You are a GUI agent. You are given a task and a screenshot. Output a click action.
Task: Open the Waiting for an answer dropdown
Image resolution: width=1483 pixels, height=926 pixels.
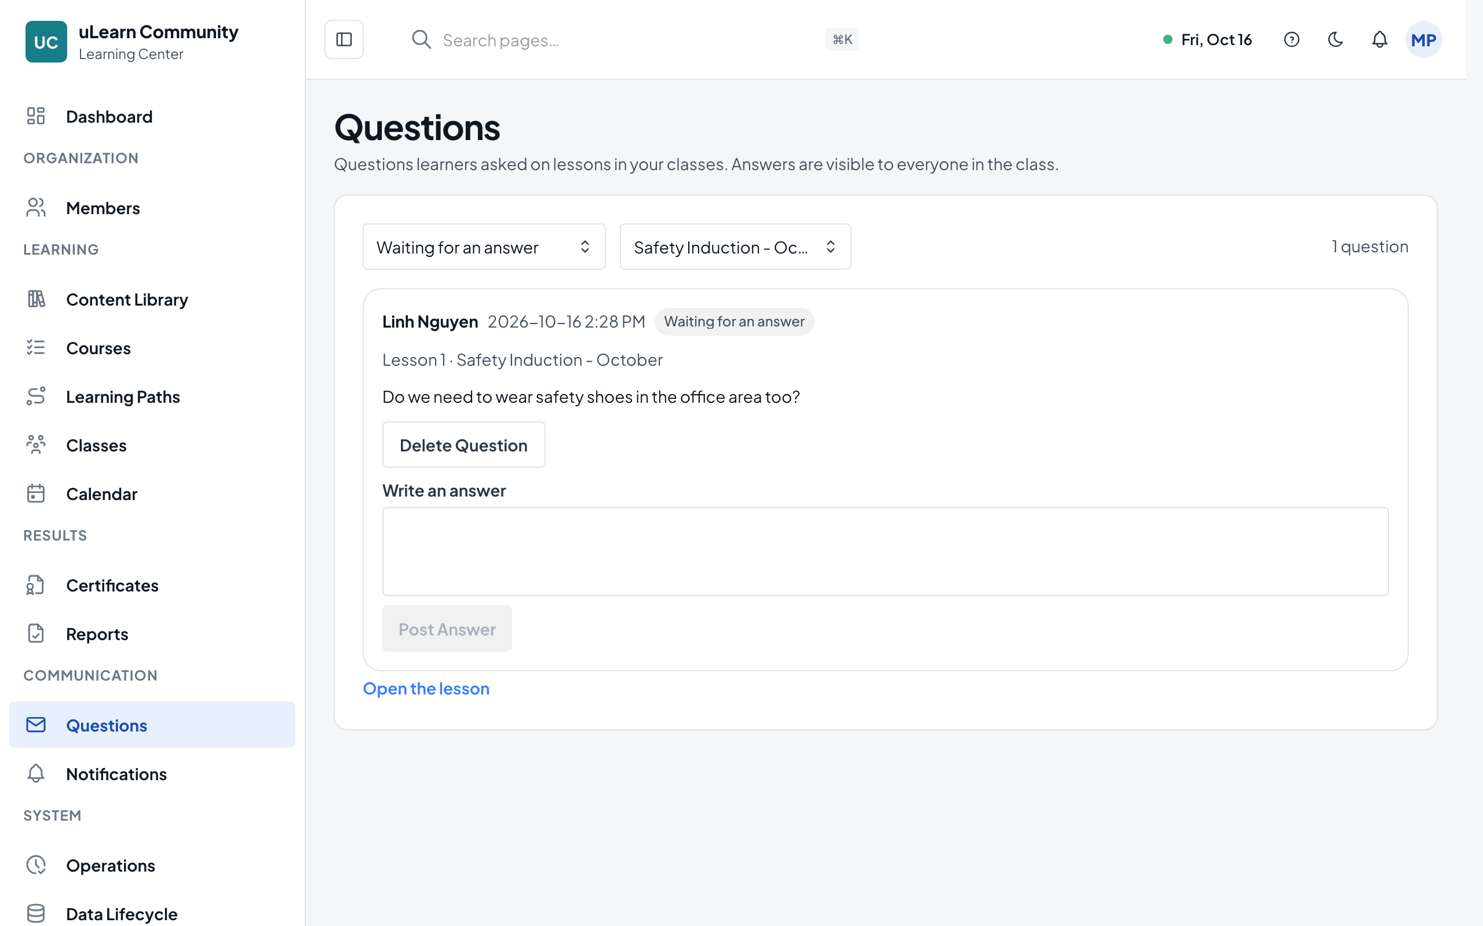point(484,247)
